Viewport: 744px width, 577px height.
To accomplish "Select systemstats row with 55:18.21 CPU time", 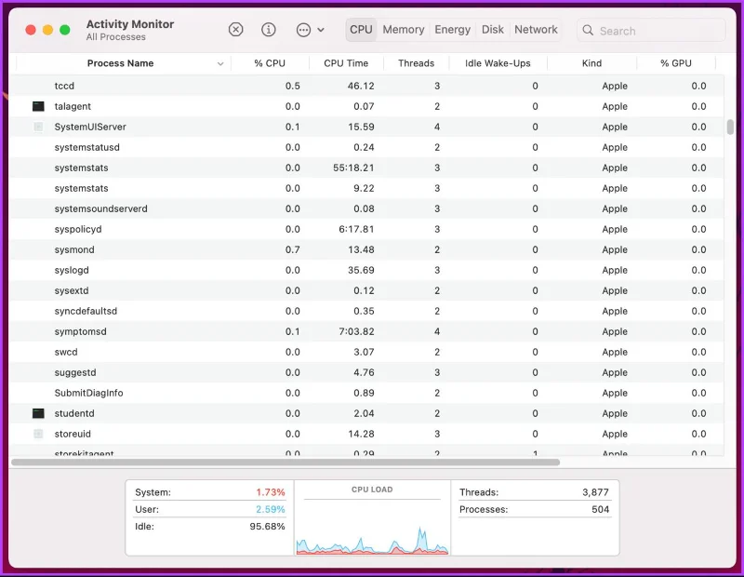I will [366, 168].
